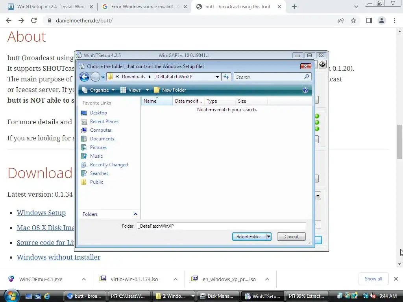Launch Internet Explorer from quick launch

(x=47, y=296)
